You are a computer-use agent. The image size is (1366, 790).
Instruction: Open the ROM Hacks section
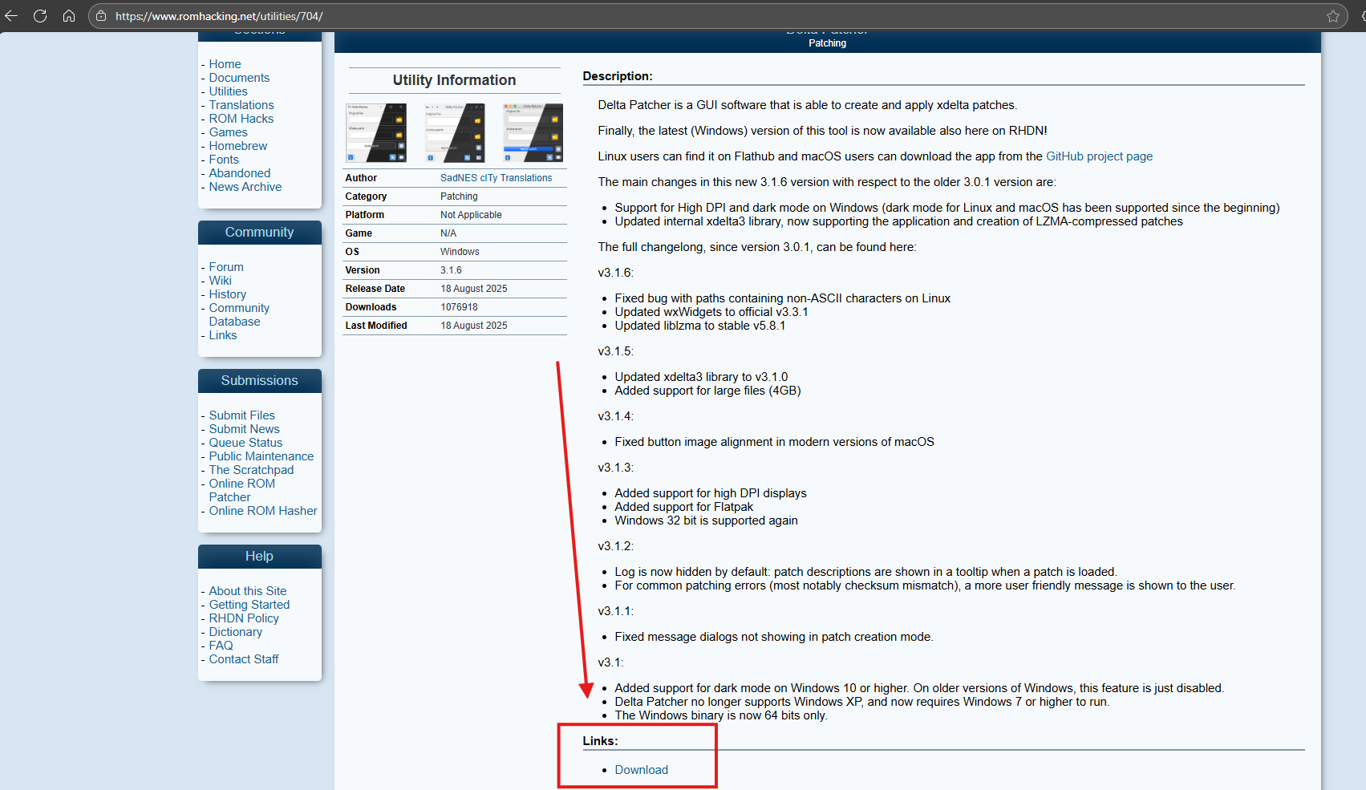click(x=241, y=119)
